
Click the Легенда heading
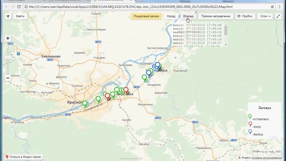[264, 108]
